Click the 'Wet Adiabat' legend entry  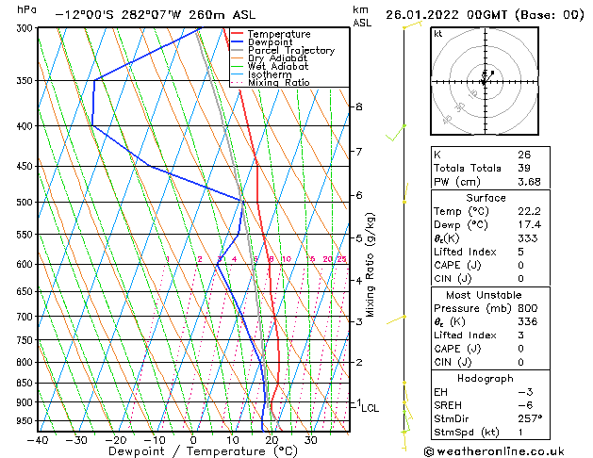pos(278,66)
